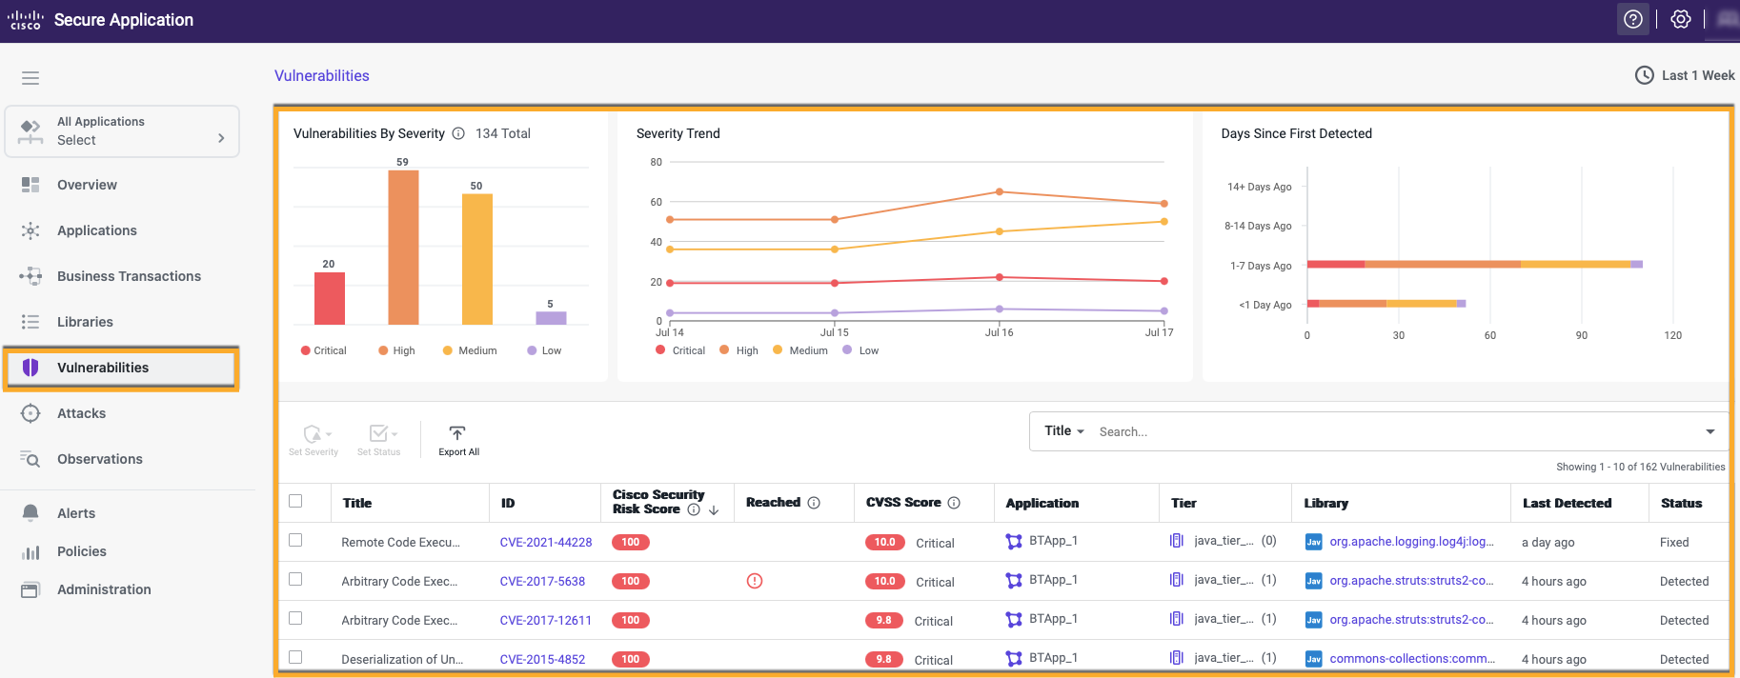
Task: Click the 1-7 Days Ago stacked bar
Action: (1475, 264)
